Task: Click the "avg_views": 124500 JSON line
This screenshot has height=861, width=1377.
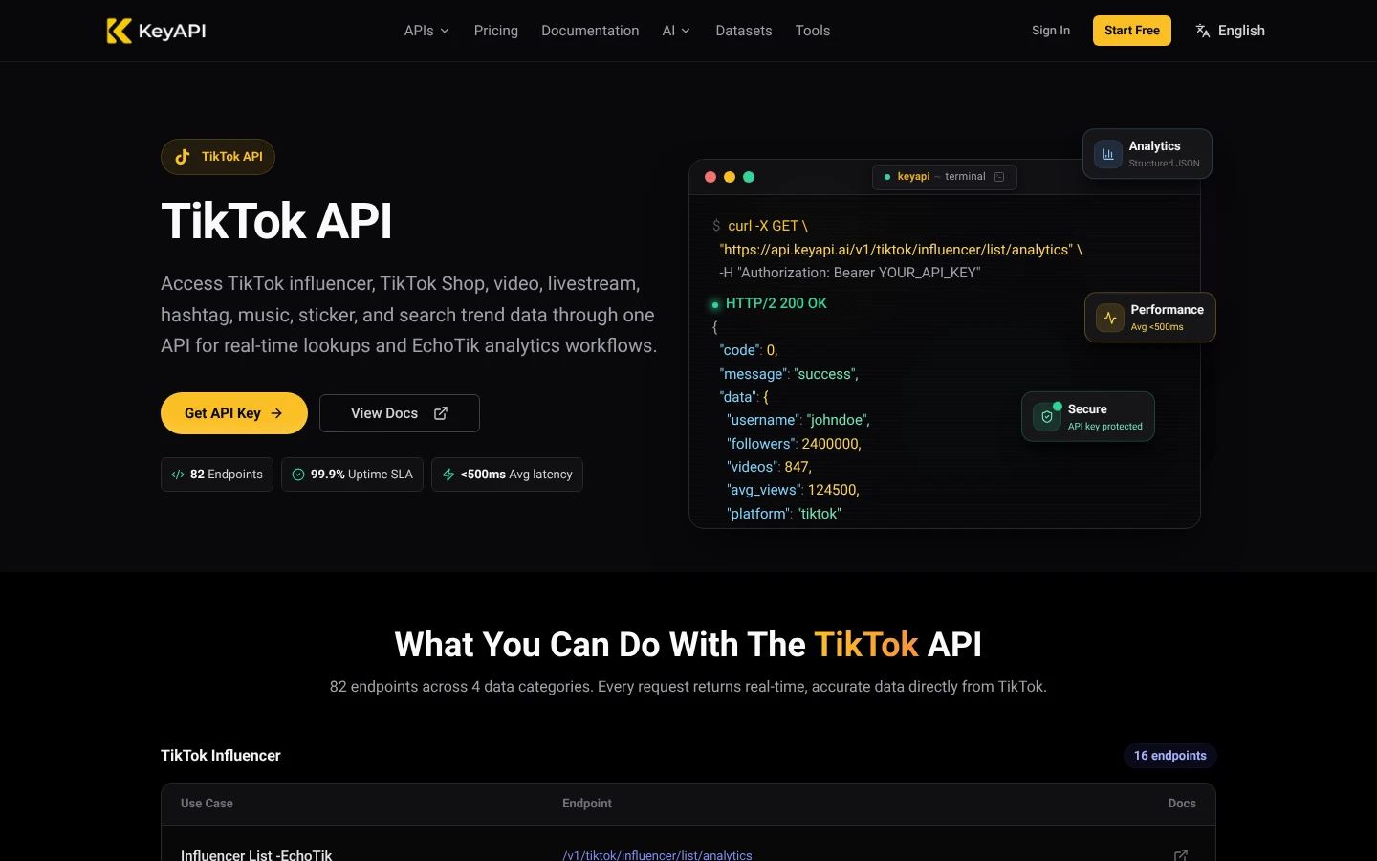Action: 793,490
